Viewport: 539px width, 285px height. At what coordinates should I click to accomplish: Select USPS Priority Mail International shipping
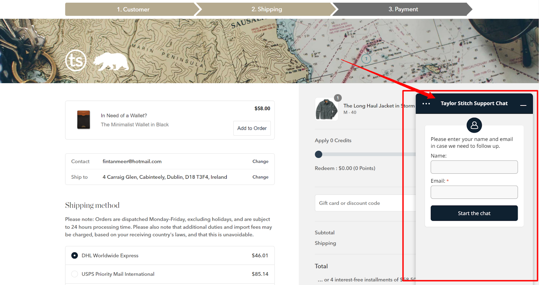74,274
